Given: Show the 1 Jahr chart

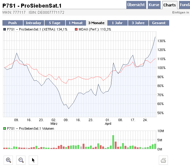Looking at the screenshot, I should point(117,23).
